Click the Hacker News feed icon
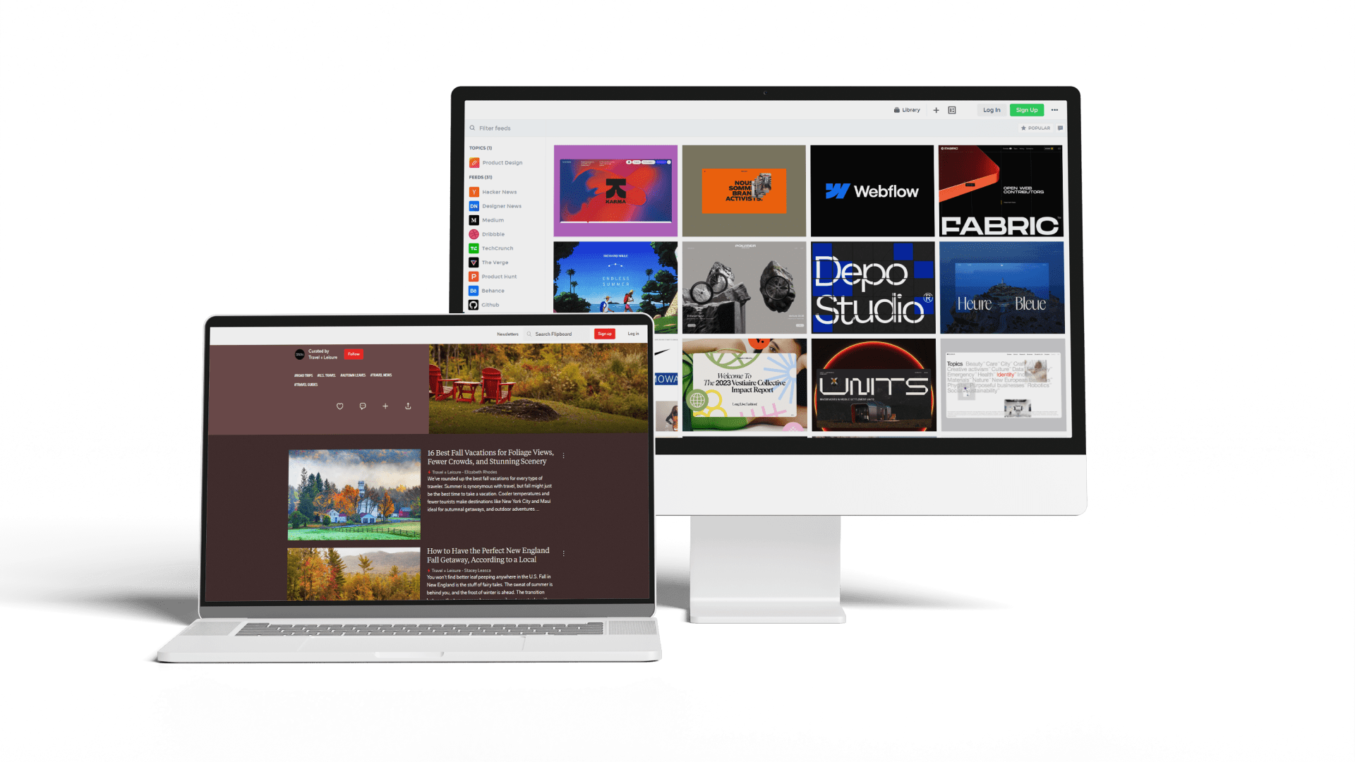The width and height of the screenshot is (1355, 762). pos(475,192)
